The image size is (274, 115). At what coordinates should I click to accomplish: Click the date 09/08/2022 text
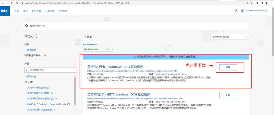tap(98, 102)
